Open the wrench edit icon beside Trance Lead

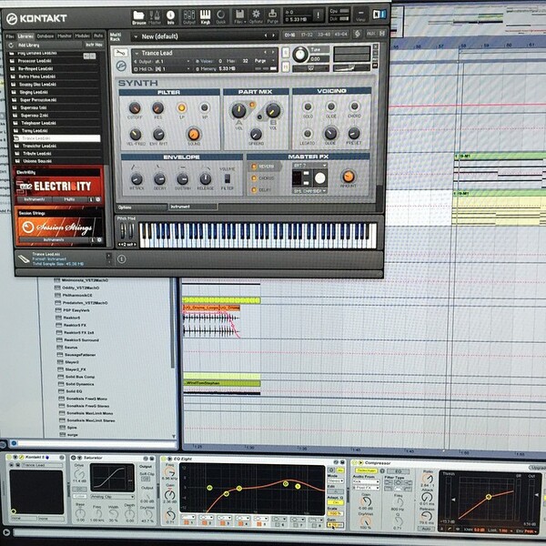pos(120,53)
